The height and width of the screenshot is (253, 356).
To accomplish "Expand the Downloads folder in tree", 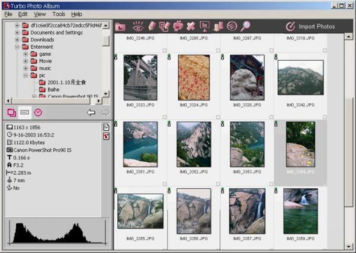I will (17, 39).
